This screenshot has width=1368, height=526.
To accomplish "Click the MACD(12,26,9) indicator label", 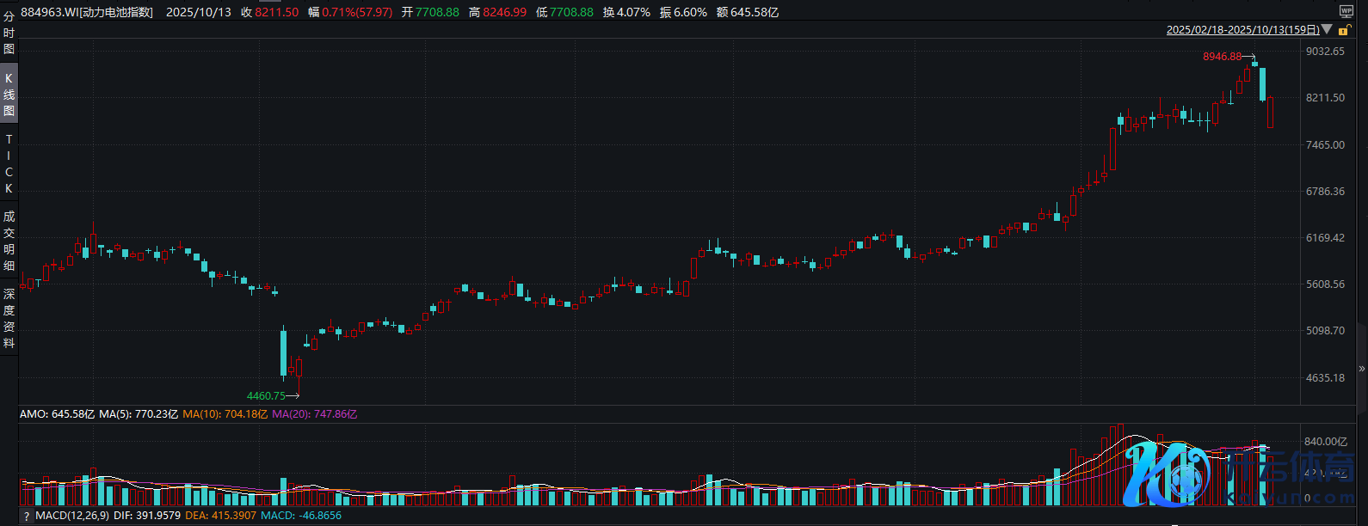I will tap(73, 516).
